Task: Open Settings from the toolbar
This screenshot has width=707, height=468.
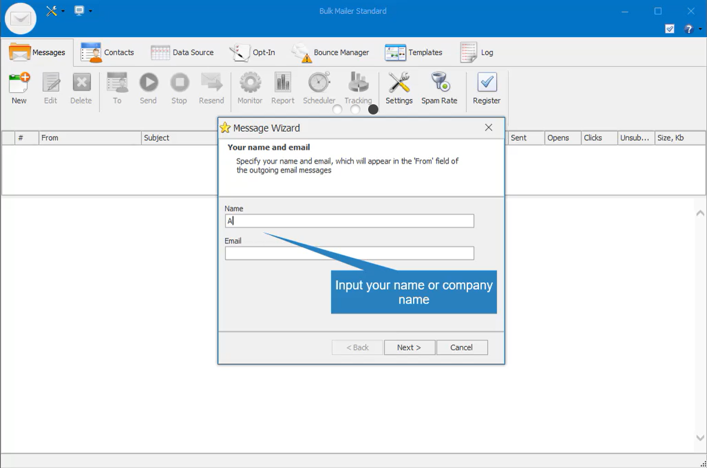Action: point(399,83)
